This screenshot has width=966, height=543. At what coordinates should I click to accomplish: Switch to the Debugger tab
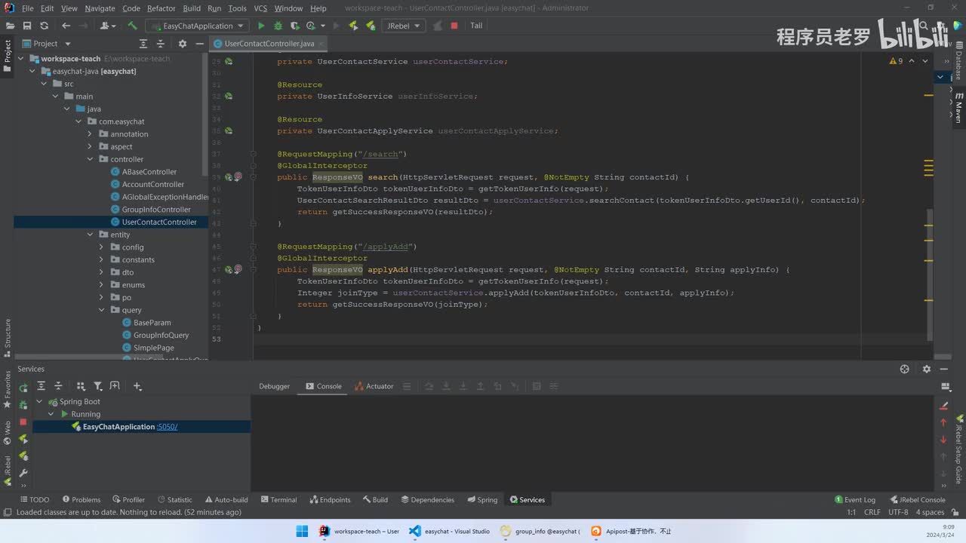click(x=274, y=386)
